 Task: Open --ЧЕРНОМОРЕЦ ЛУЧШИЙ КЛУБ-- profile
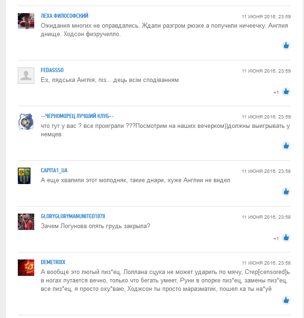pyautogui.click(x=77, y=116)
